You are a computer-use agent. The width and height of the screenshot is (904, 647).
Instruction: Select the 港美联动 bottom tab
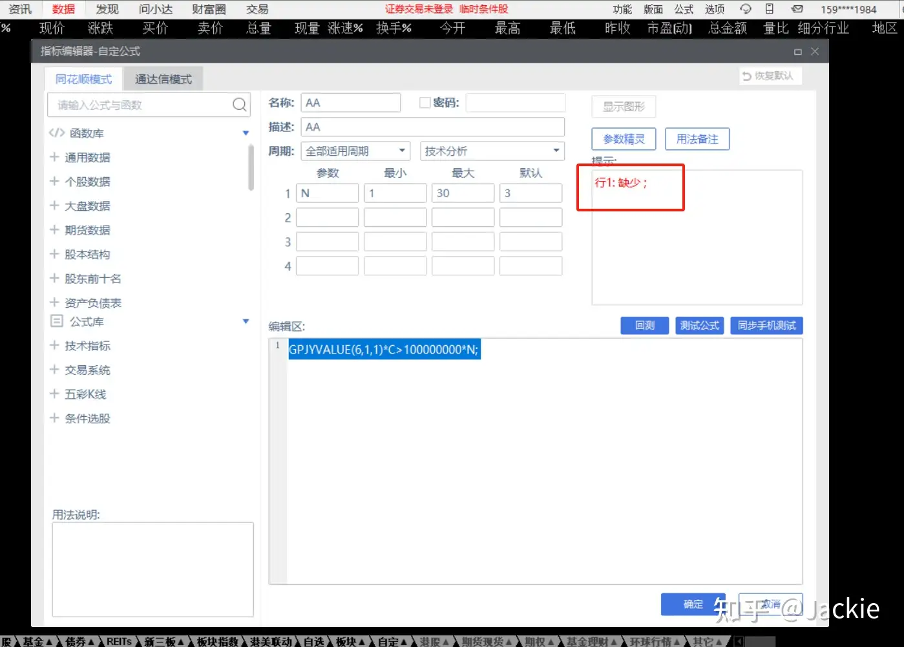pyautogui.click(x=271, y=641)
